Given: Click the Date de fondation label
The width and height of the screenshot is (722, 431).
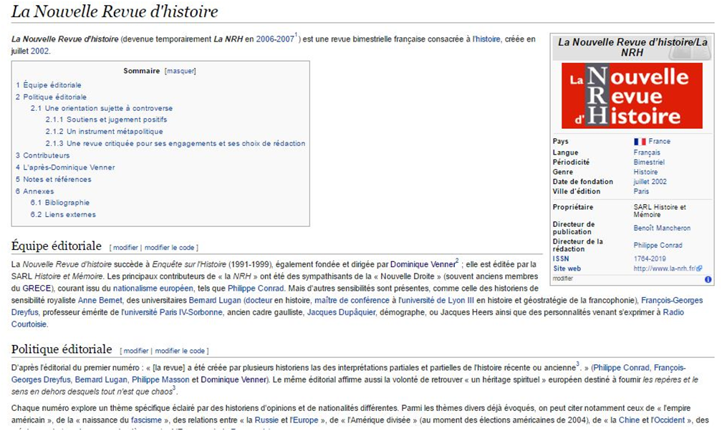Looking at the screenshot, I should [582, 181].
